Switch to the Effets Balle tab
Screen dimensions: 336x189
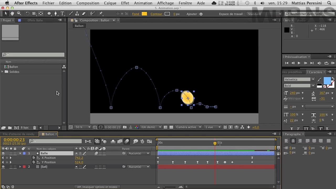coord(35,20)
